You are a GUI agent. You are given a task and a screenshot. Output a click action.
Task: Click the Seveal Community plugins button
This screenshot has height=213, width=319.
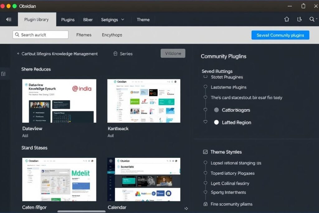(x=280, y=35)
